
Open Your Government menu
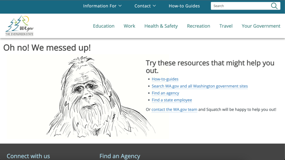[261, 26]
